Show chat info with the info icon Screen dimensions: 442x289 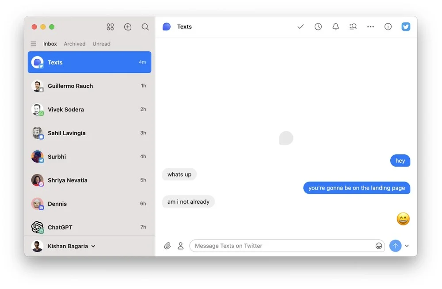coord(388,27)
